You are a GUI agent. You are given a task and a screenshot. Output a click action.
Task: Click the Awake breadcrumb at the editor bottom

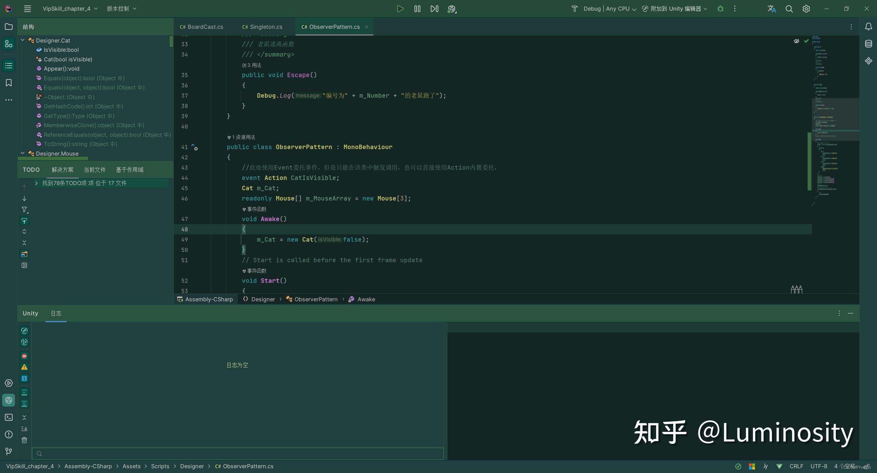(366, 299)
